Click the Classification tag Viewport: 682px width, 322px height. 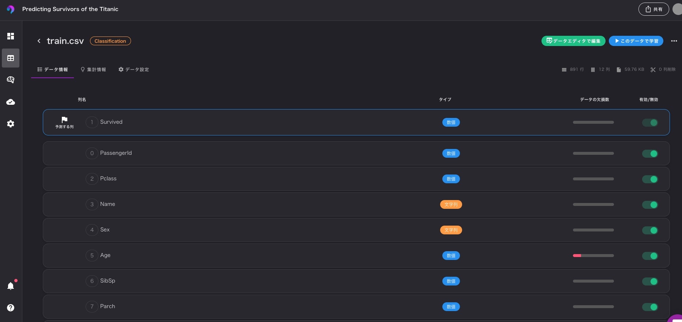[x=110, y=41]
